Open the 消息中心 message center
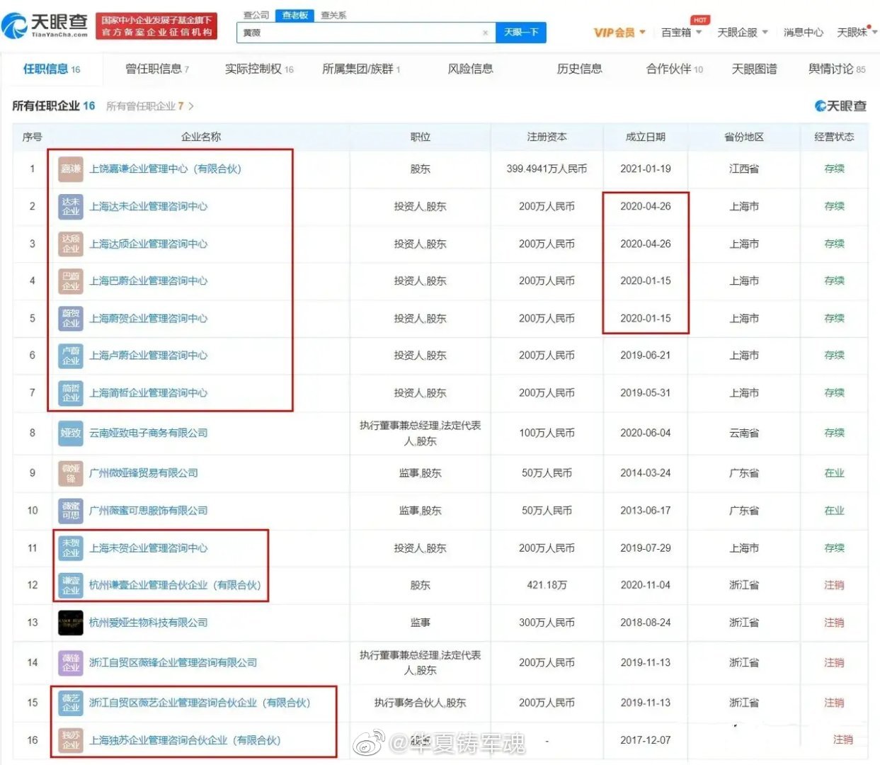 click(x=804, y=33)
